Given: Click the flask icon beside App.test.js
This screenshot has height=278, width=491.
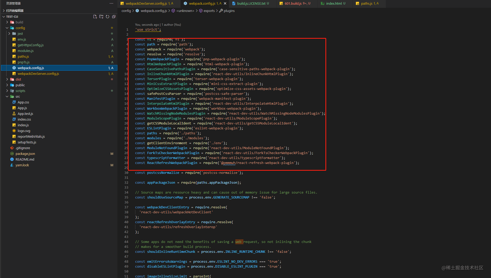Looking at the screenshot, I should click(14, 114).
